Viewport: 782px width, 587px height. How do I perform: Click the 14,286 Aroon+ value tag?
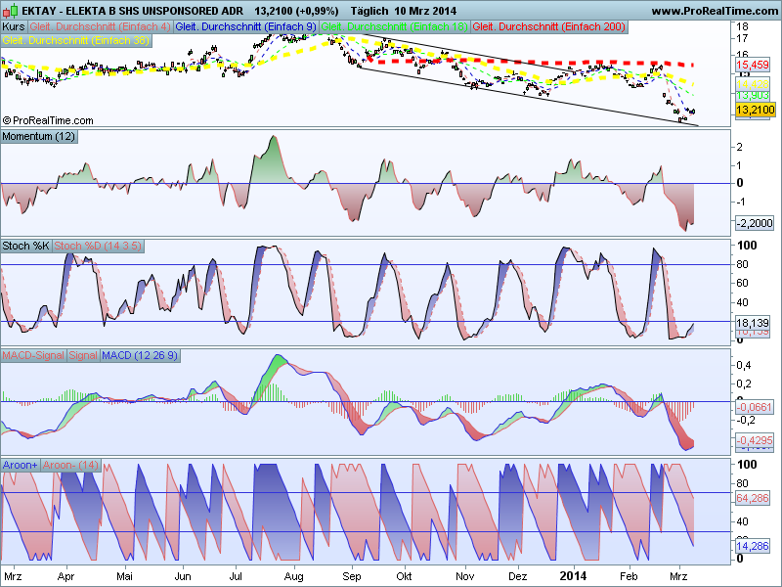click(x=752, y=546)
